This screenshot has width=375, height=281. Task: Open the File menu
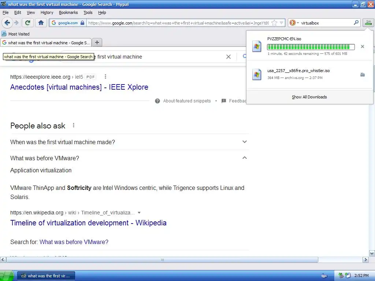coord(5,12)
